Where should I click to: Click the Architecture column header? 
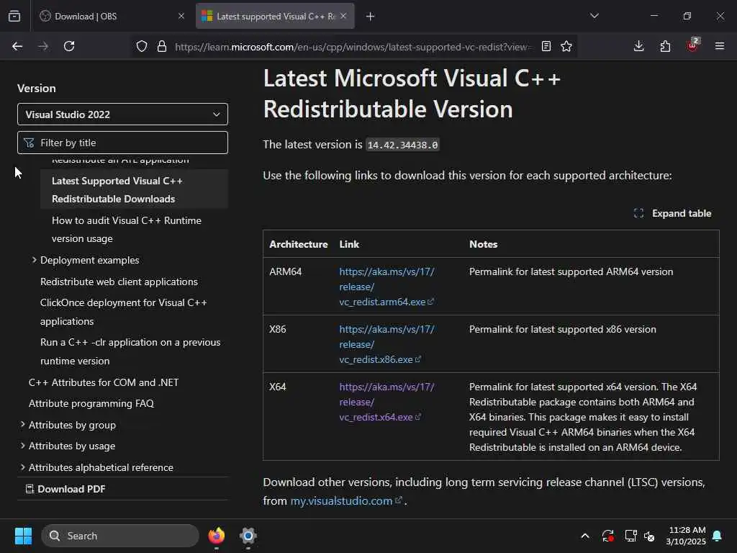pos(299,244)
